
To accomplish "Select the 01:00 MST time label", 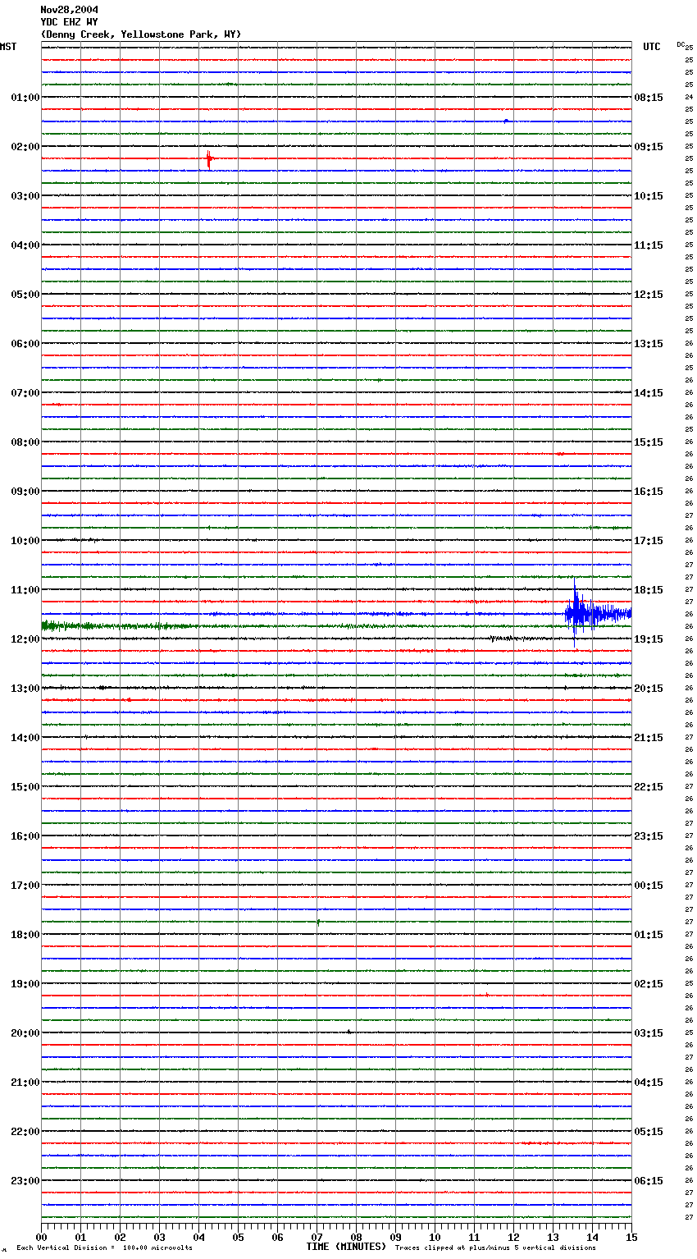I will coord(25,98).
